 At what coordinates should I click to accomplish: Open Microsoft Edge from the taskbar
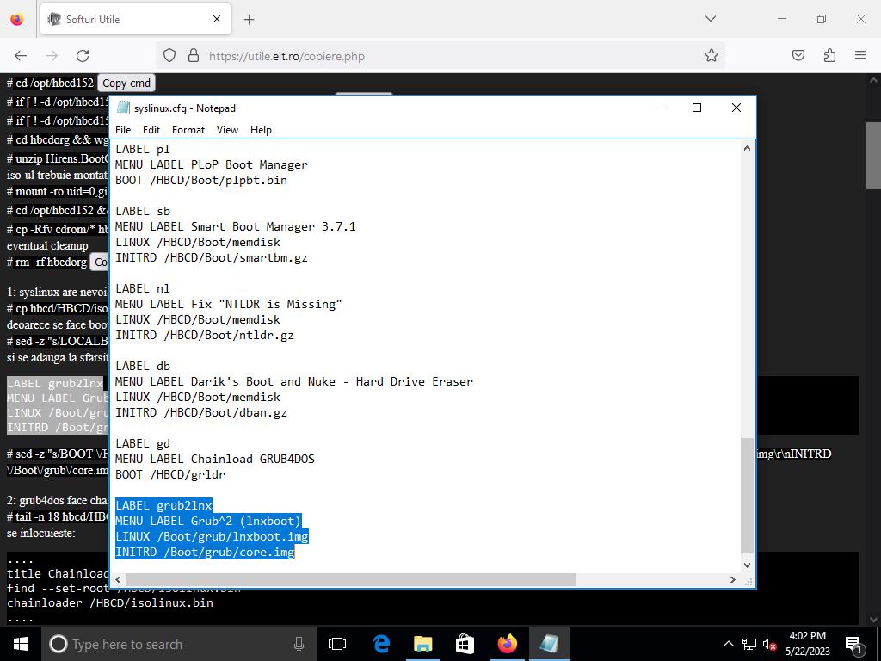(x=380, y=644)
